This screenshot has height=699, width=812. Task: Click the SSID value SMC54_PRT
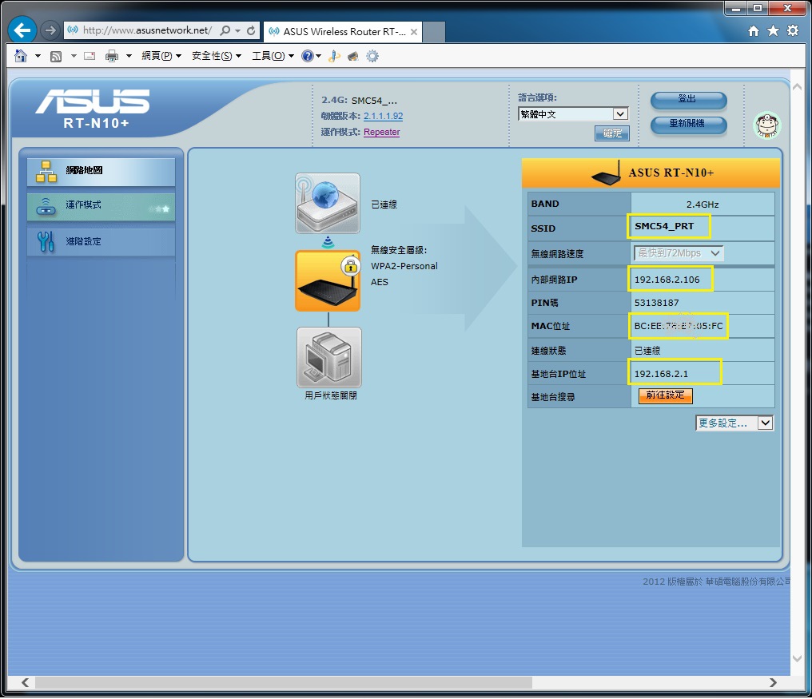click(x=664, y=226)
